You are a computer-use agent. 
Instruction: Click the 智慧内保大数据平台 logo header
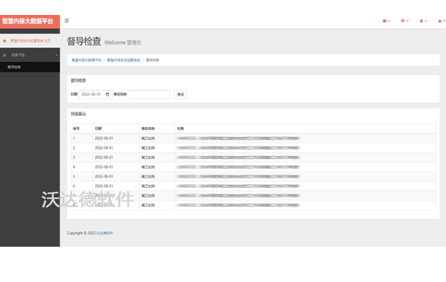(x=30, y=22)
